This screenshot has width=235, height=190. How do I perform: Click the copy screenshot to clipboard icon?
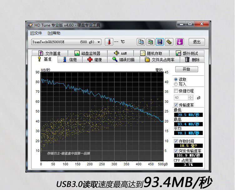click(151, 42)
